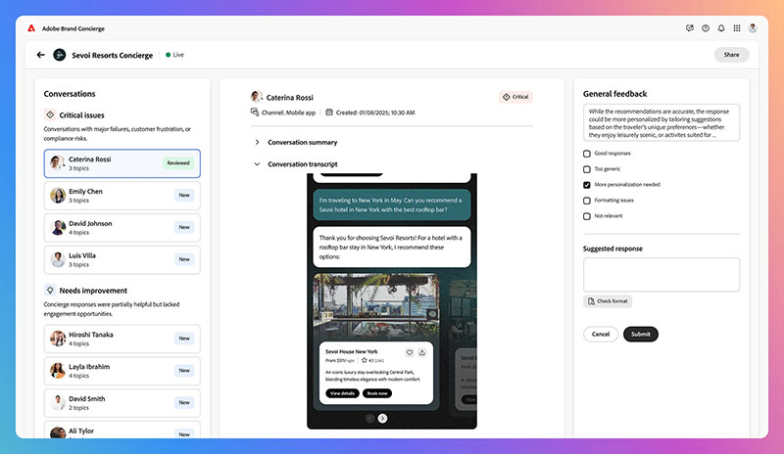Image resolution: width=784 pixels, height=454 pixels.
Task: Uncheck More personalization needed
Action: pyautogui.click(x=587, y=184)
